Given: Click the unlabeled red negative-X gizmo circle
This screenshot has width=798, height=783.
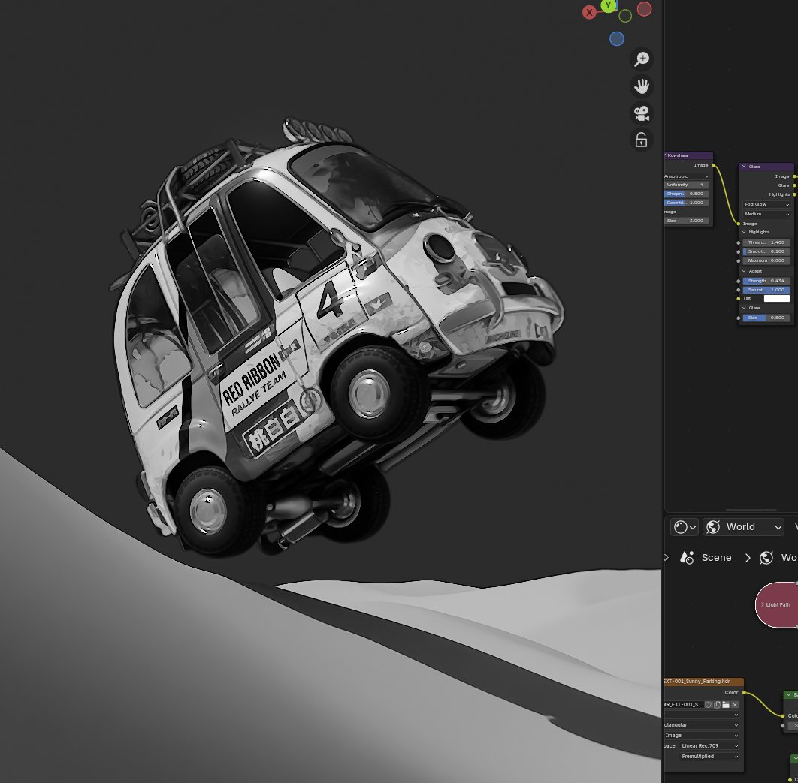Looking at the screenshot, I should [644, 9].
